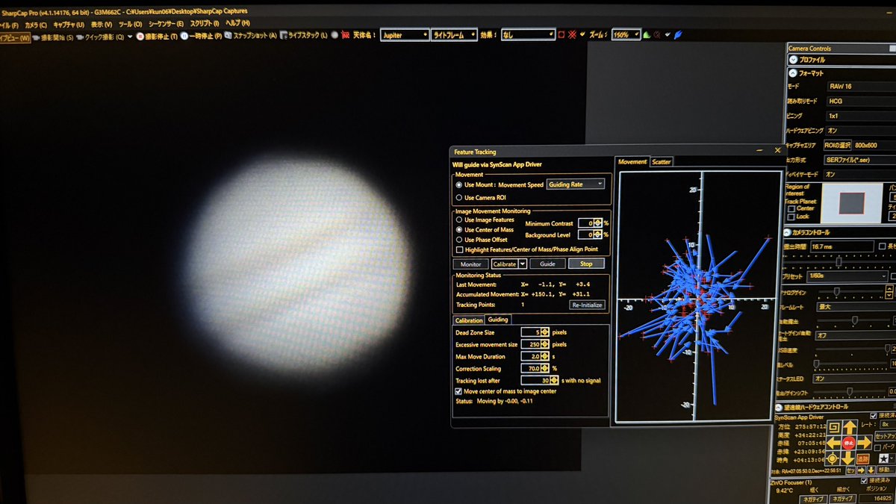This screenshot has height=504, width=896.
Task: Open the スクリプト menu
Action: (205, 25)
